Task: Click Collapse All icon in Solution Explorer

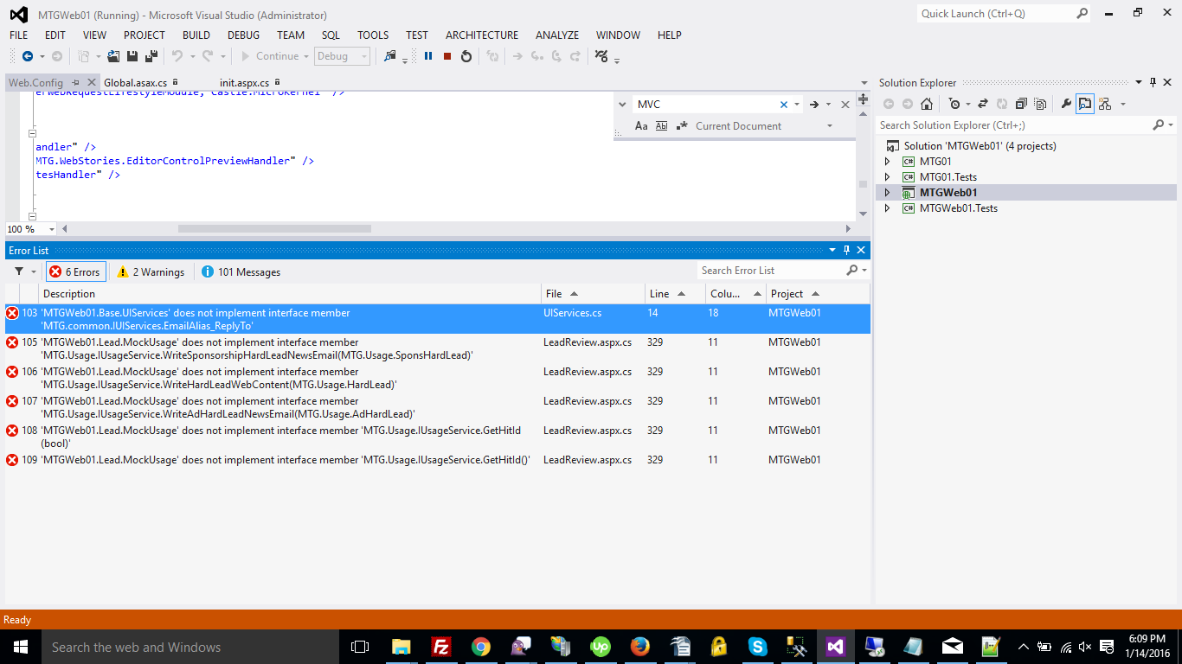Action: [1021, 104]
